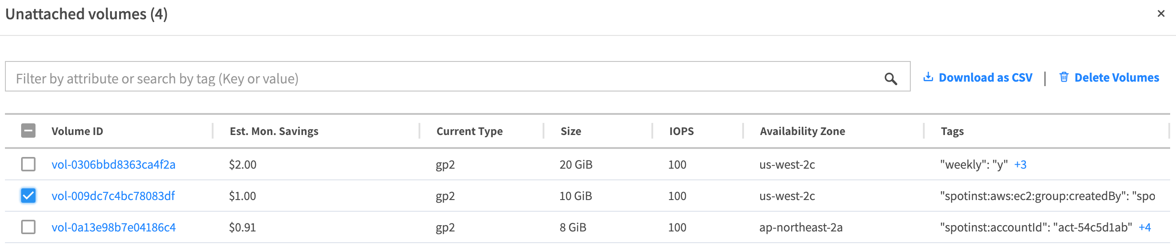The height and width of the screenshot is (244, 1176).
Task: Click the Download as CSV icon
Action: click(928, 78)
